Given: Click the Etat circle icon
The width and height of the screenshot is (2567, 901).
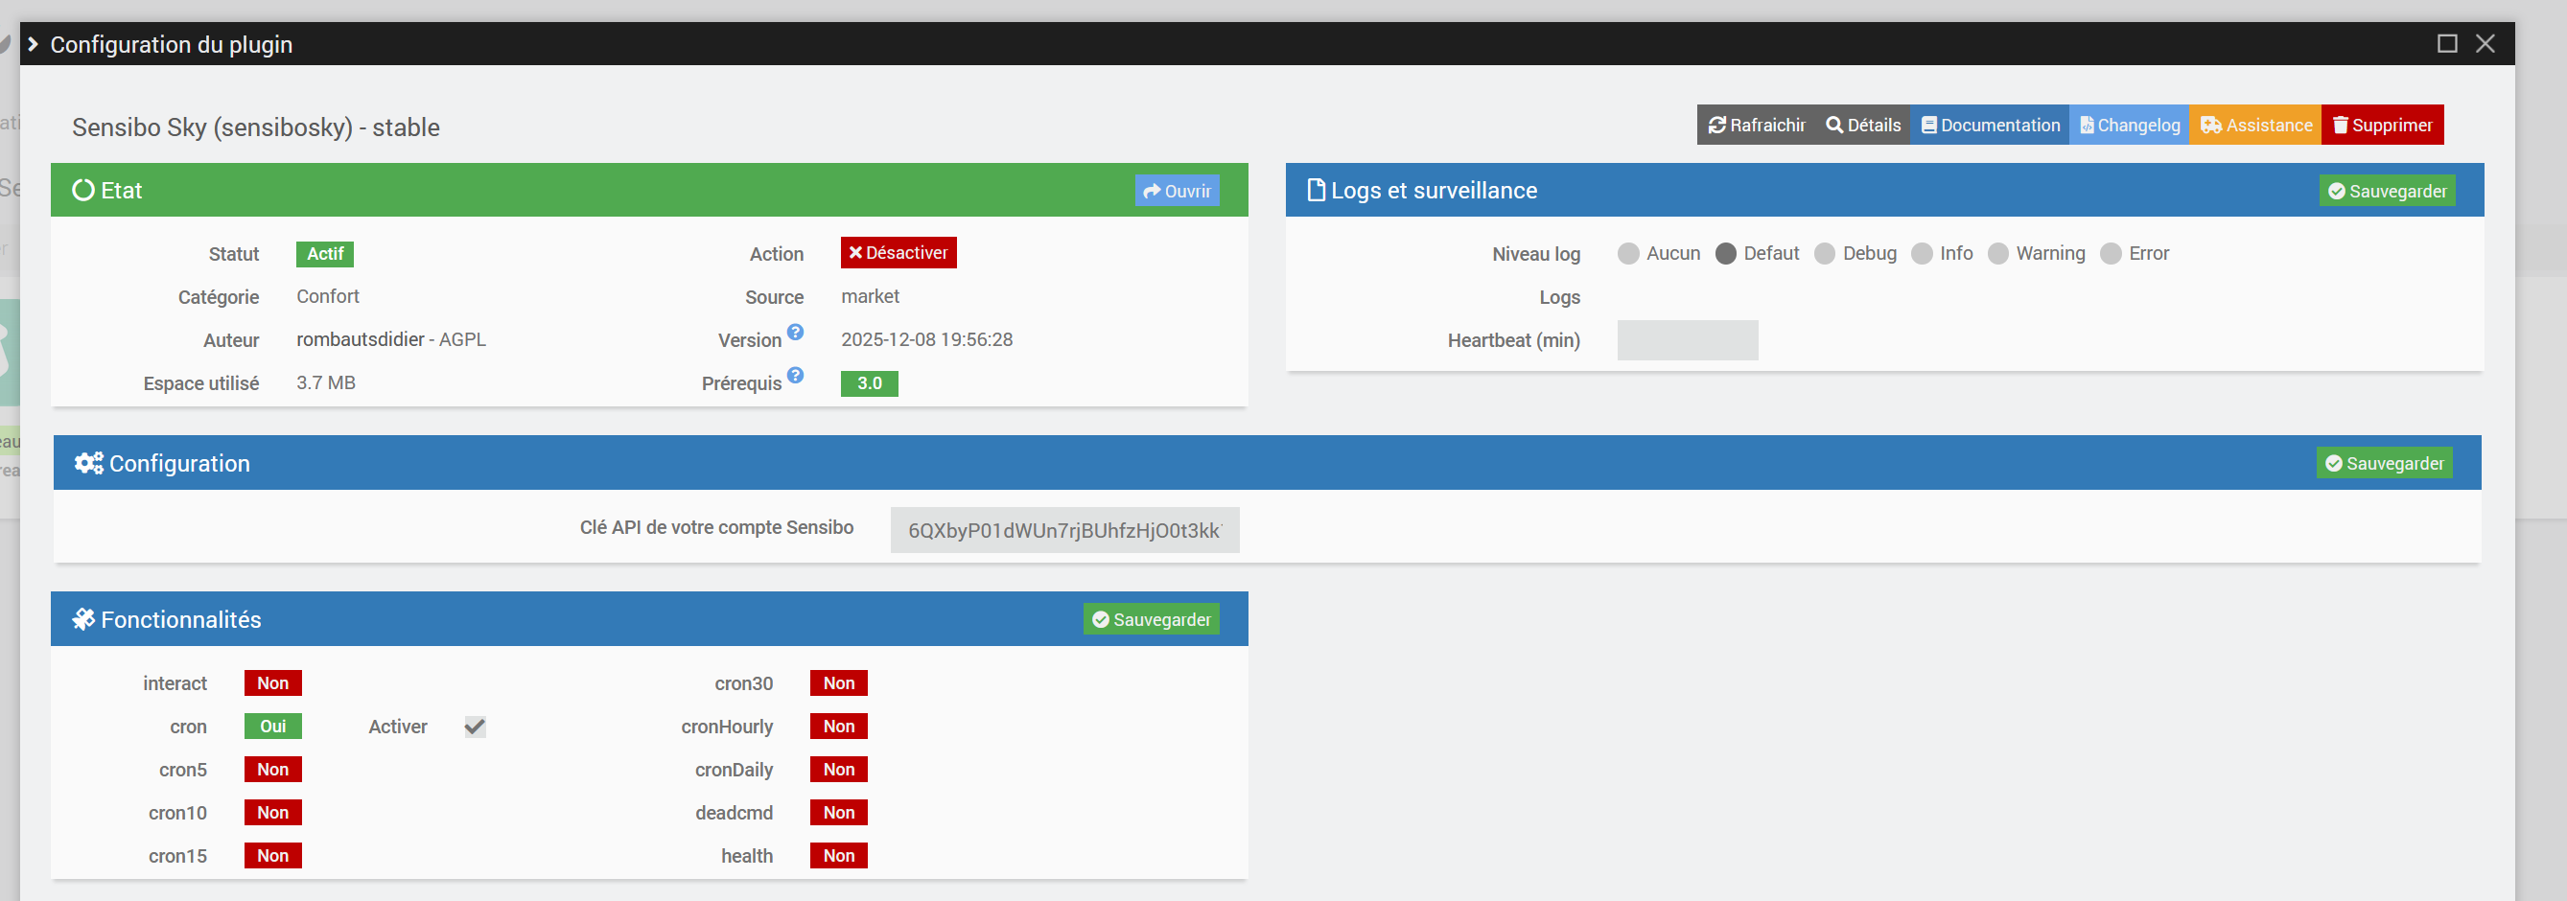Looking at the screenshot, I should click(x=83, y=190).
